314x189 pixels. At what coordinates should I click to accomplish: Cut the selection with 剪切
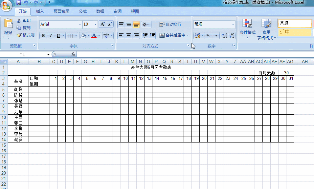pos(24,21)
